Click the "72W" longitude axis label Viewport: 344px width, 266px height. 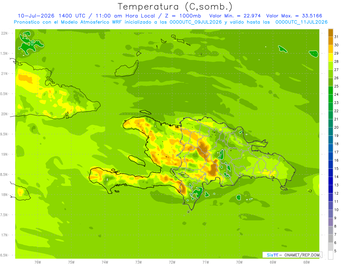pyautogui.click(x=172, y=262)
